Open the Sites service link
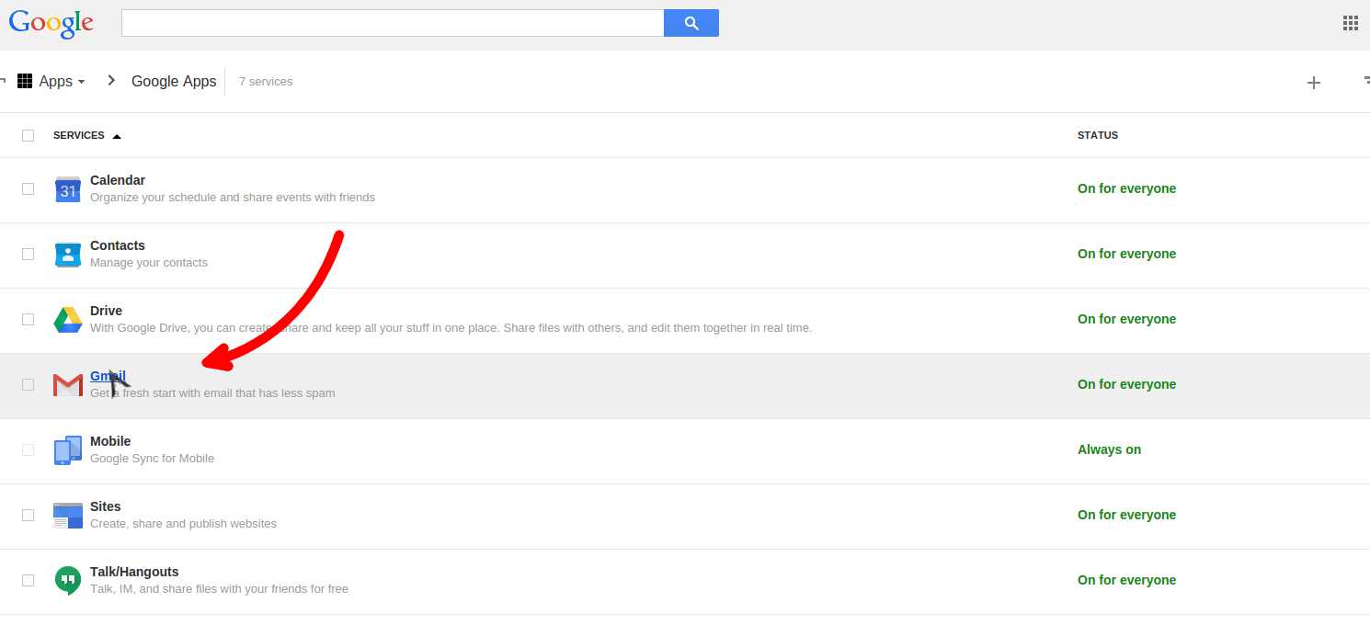This screenshot has height=625, width=1370. pyautogui.click(x=106, y=506)
